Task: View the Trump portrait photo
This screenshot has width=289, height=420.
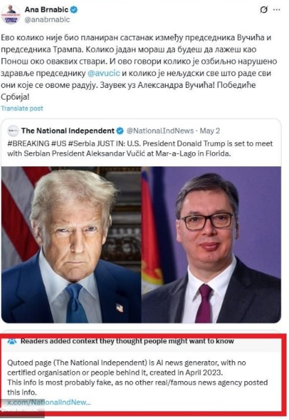Action: tap(71, 244)
